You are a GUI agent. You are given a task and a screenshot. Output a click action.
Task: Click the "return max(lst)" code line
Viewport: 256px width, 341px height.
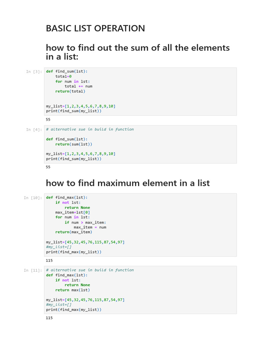point(73,290)
